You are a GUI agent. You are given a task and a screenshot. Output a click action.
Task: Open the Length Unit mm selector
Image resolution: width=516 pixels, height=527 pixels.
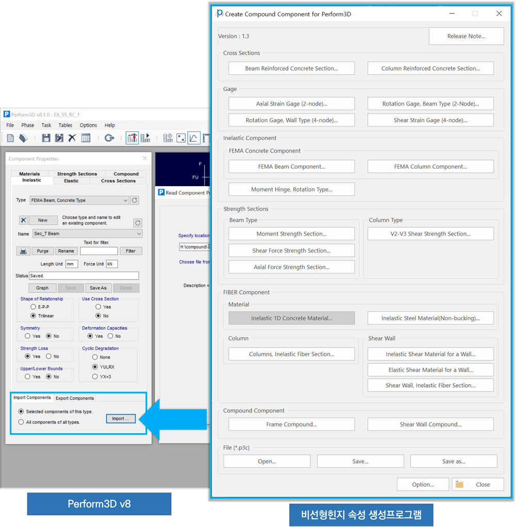click(x=72, y=264)
